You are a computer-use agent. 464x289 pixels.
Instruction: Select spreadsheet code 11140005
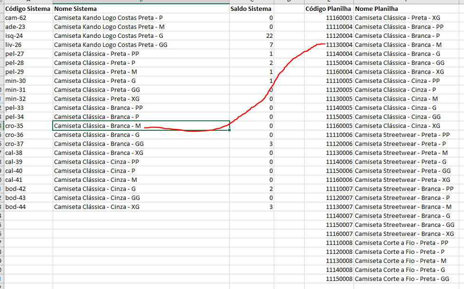click(329, 108)
